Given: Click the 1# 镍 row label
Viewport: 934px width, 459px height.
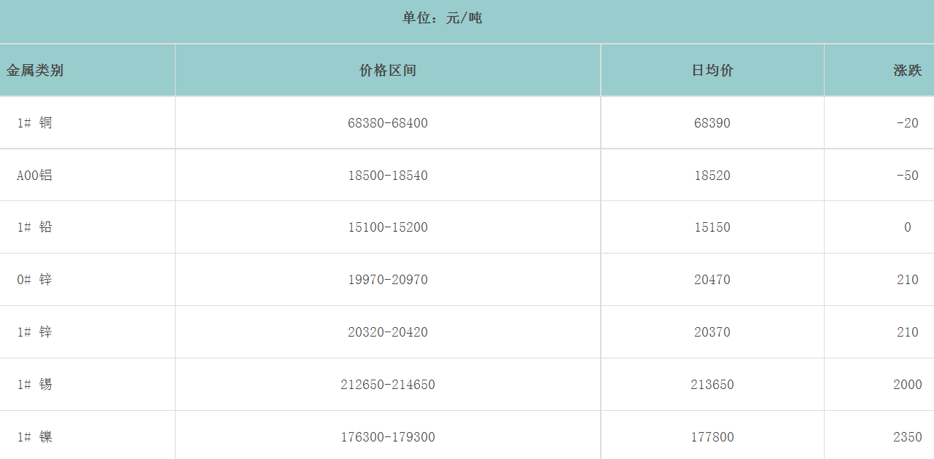Looking at the screenshot, I should tap(35, 437).
